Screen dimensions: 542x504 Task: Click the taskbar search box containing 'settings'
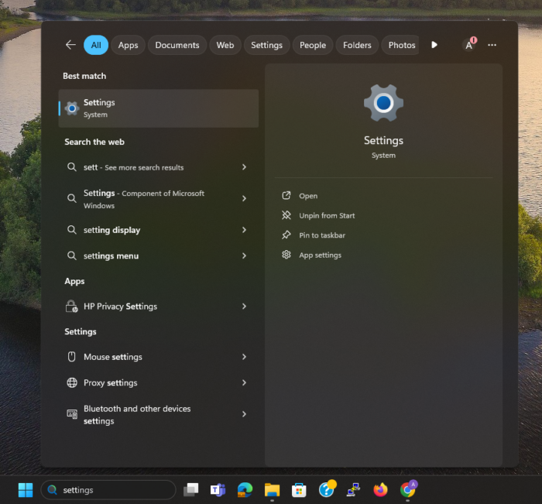click(x=108, y=490)
